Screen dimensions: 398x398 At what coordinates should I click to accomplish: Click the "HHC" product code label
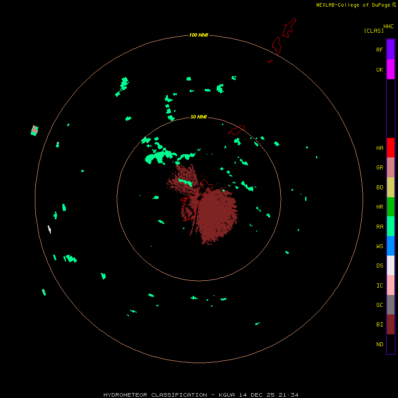click(x=389, y=27)
